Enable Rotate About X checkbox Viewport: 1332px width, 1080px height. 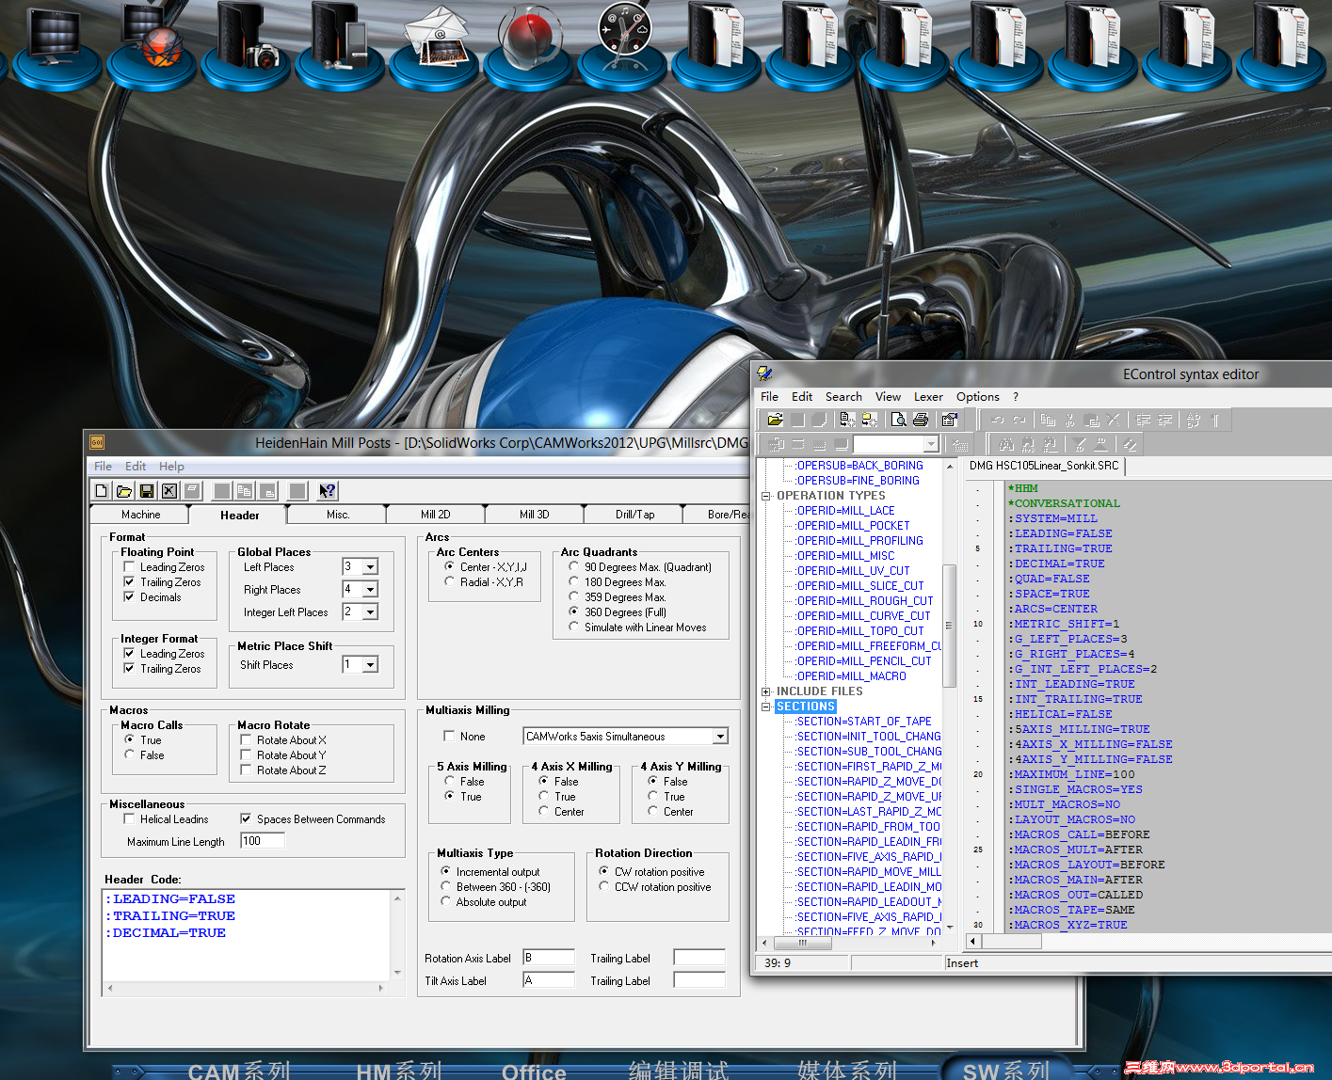pyautogui.click(x=247, y=739)
